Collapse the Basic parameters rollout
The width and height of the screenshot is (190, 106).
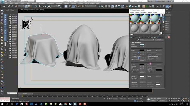point(136,42)
